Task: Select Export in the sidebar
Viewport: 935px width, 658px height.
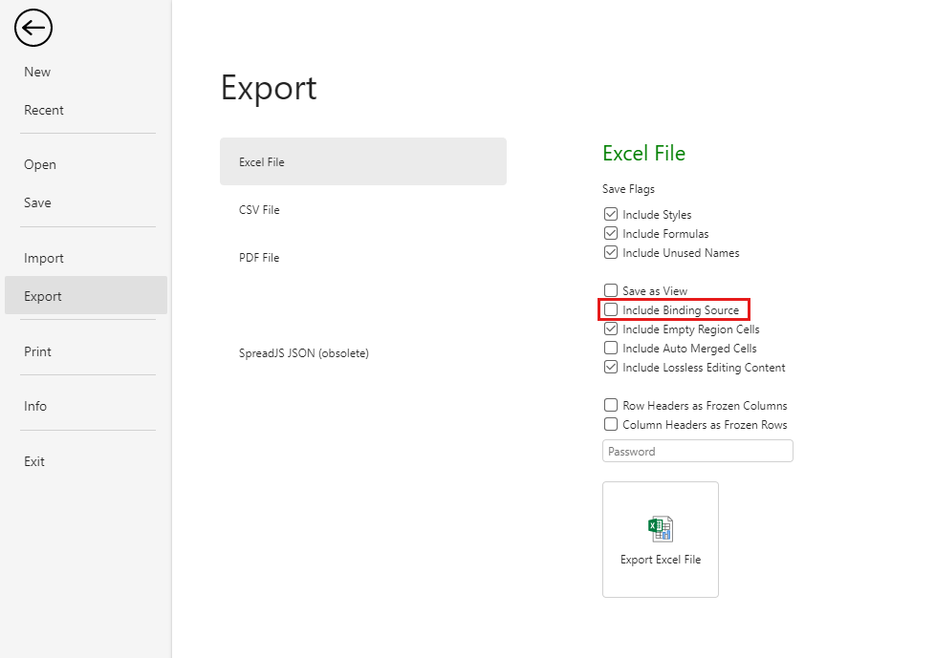Action: click(x=86, y=295)
